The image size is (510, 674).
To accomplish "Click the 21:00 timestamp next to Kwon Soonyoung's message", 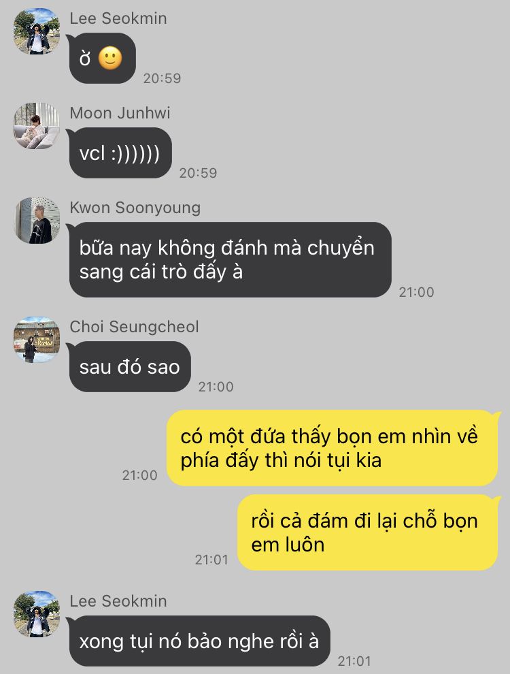I will click(x=416, y=292).
